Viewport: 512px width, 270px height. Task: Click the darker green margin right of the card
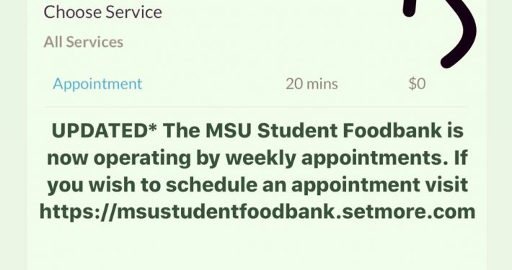point(499,135)
